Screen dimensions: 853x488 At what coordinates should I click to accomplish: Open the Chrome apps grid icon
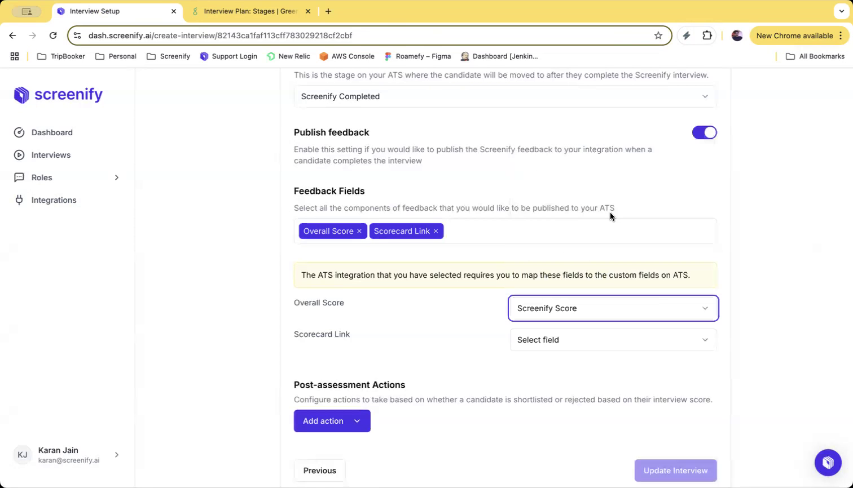pos(15,56)
